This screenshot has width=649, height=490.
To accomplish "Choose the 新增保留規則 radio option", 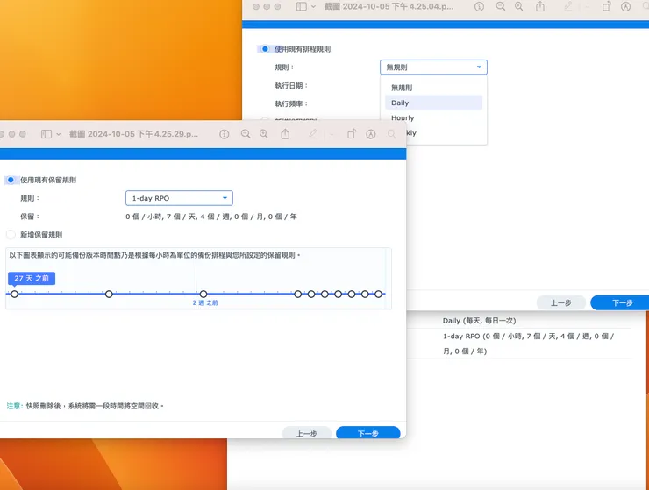I will 11,235.
